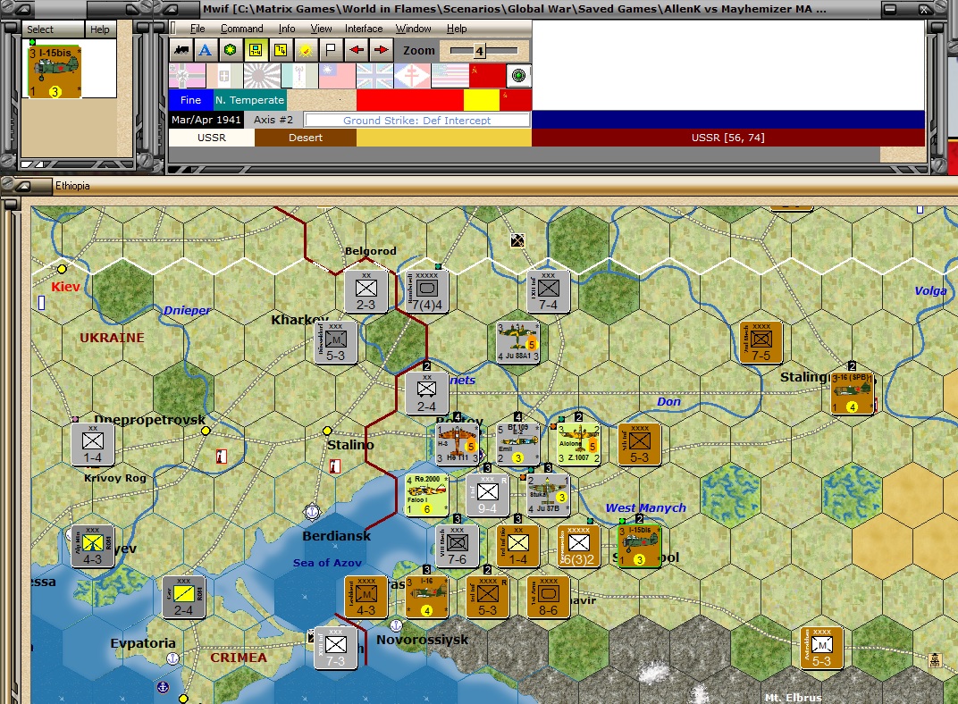Select the Italian flag in the country bar

tap(224, 76)
